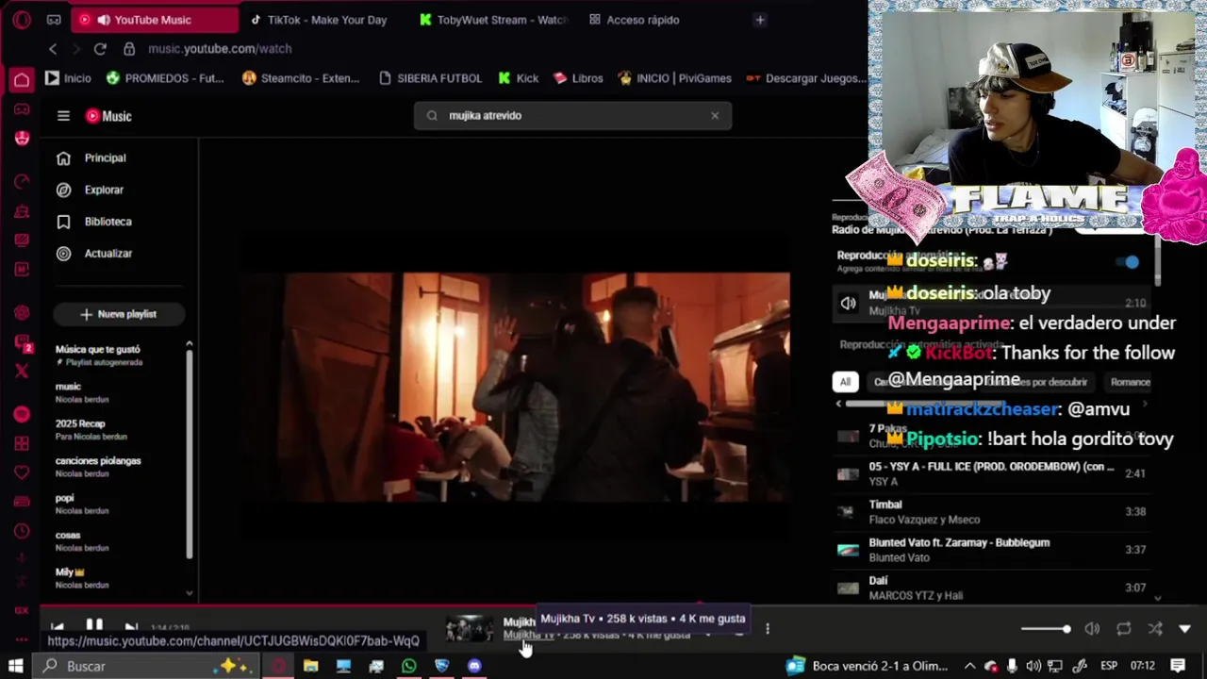The width and height of the screenshot is (1207, 679).
Task: Open the Steamcito bookmark
Action: coord(301,78)
